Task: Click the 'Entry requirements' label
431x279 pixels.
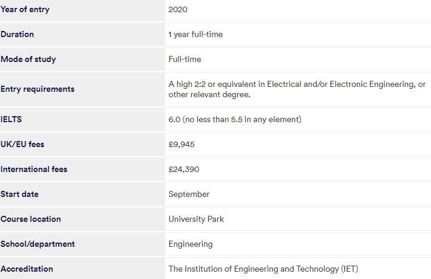Action: (38, 89)
